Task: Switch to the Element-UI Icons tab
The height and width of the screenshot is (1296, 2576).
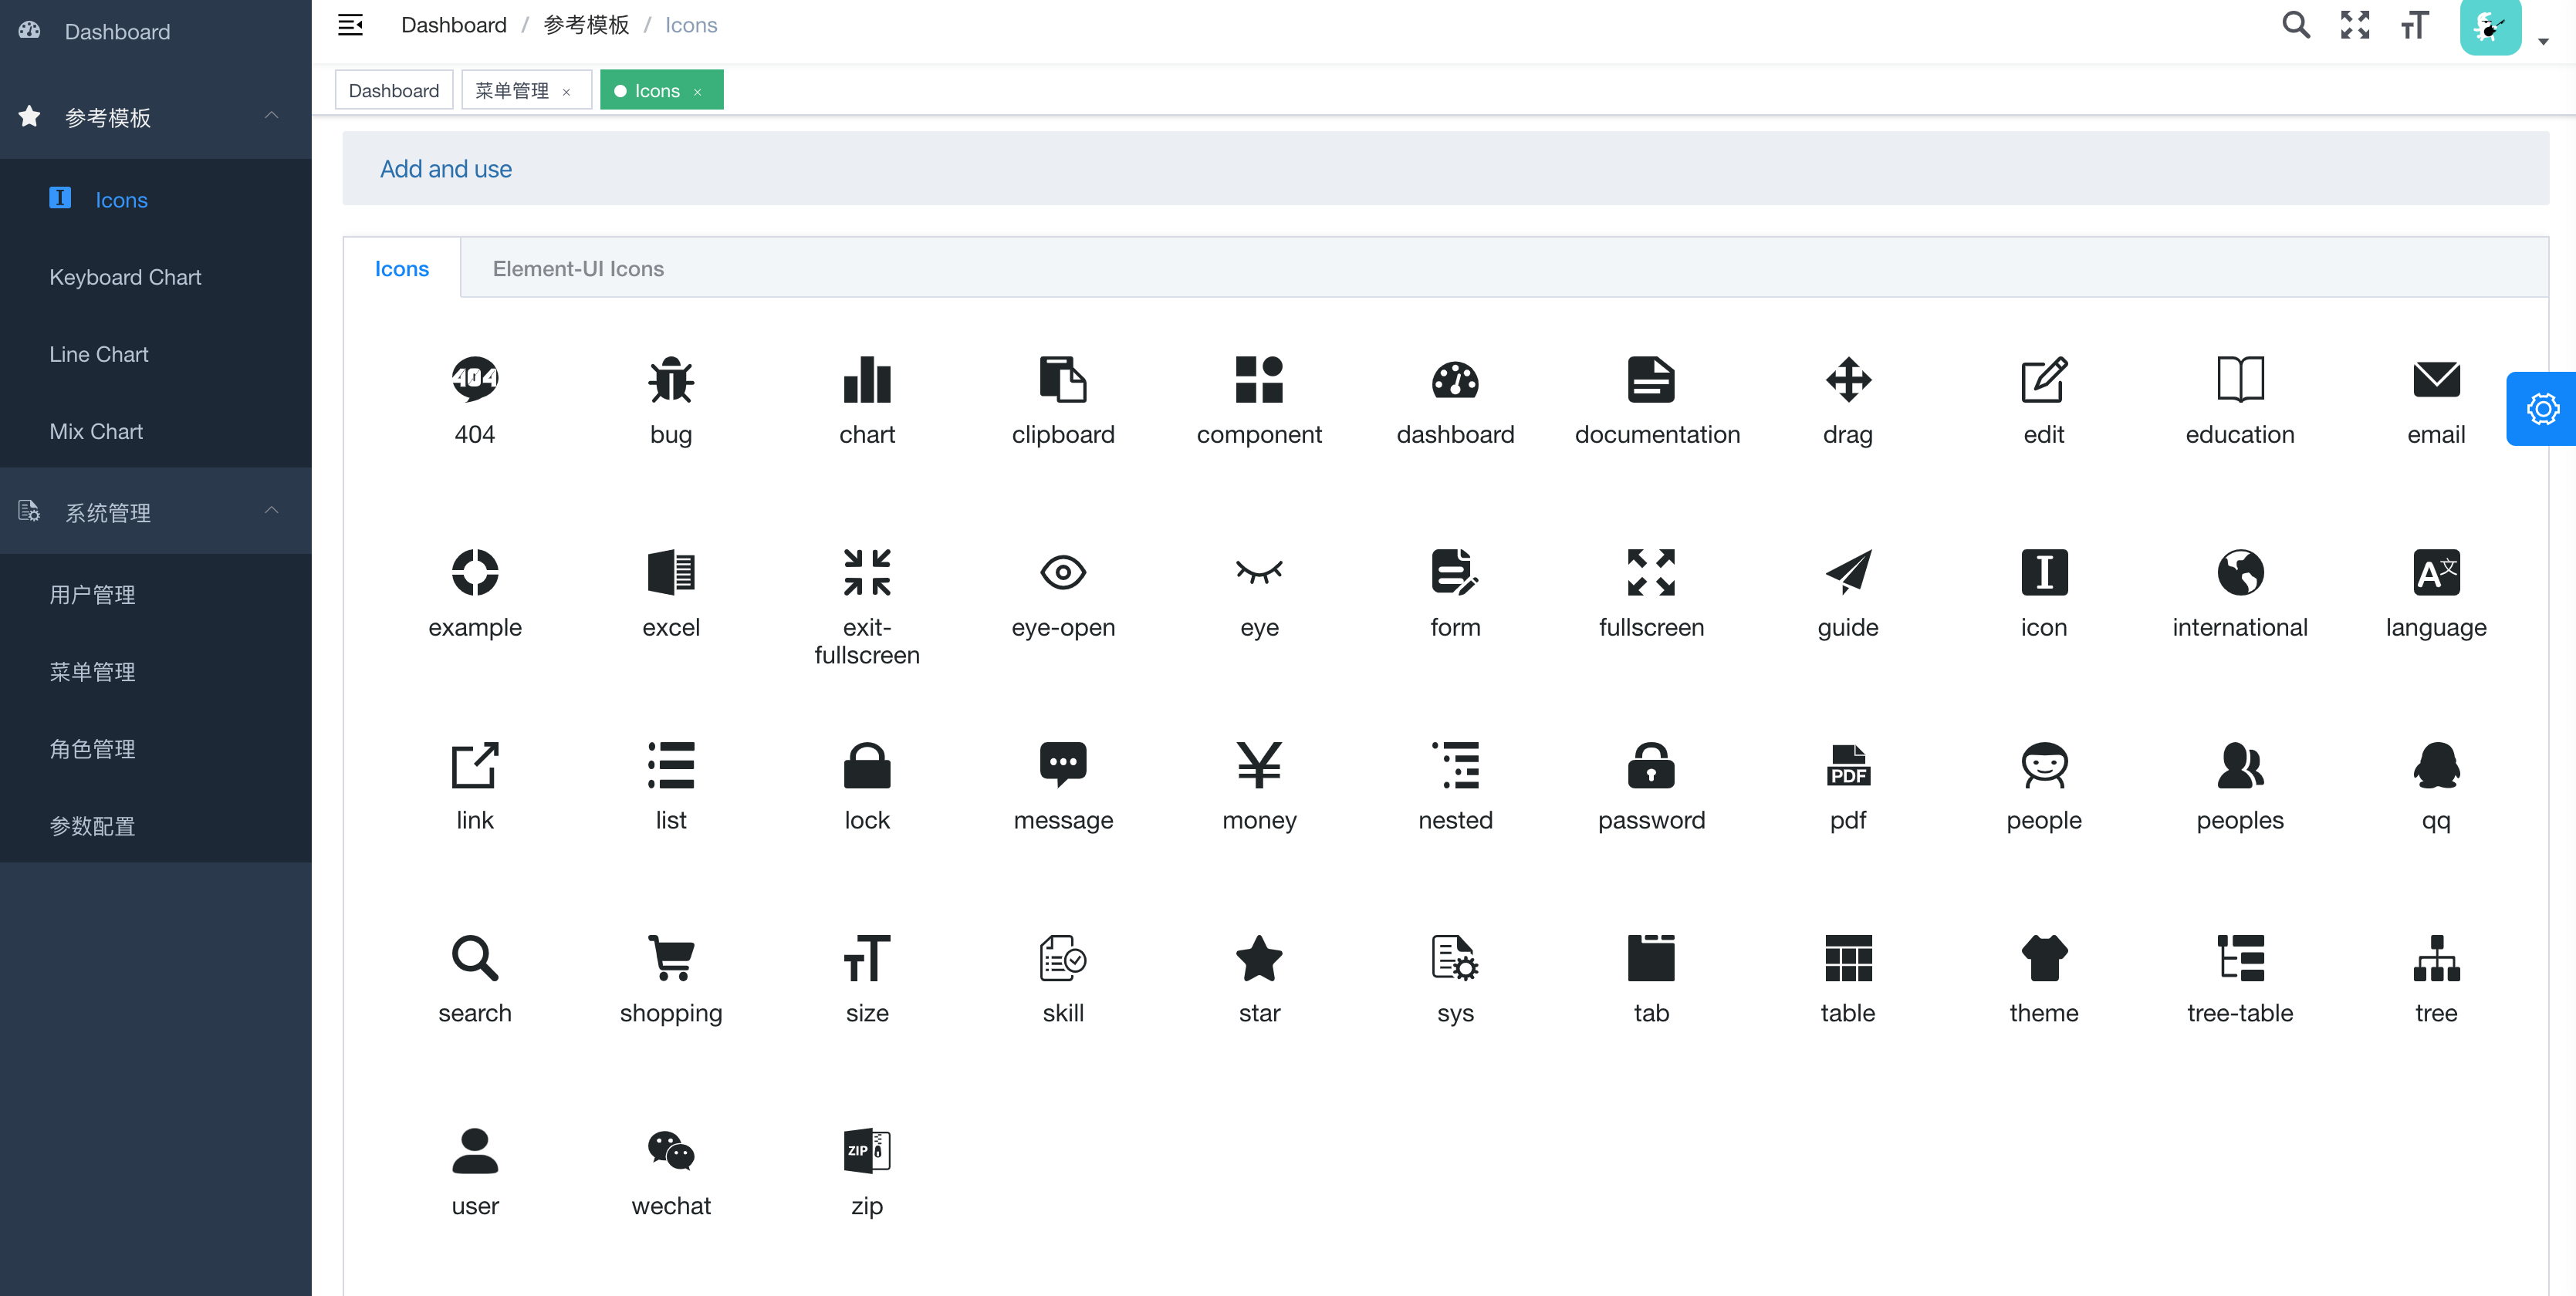Action: (578, 268)
